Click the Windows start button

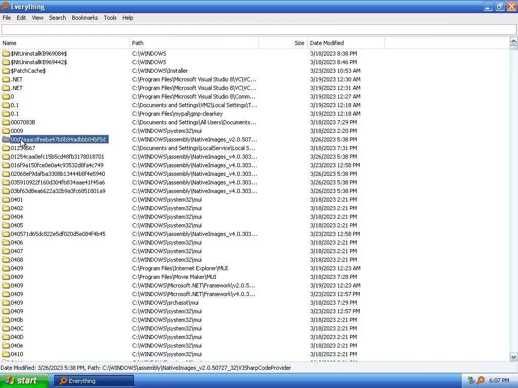click(24, 381)
